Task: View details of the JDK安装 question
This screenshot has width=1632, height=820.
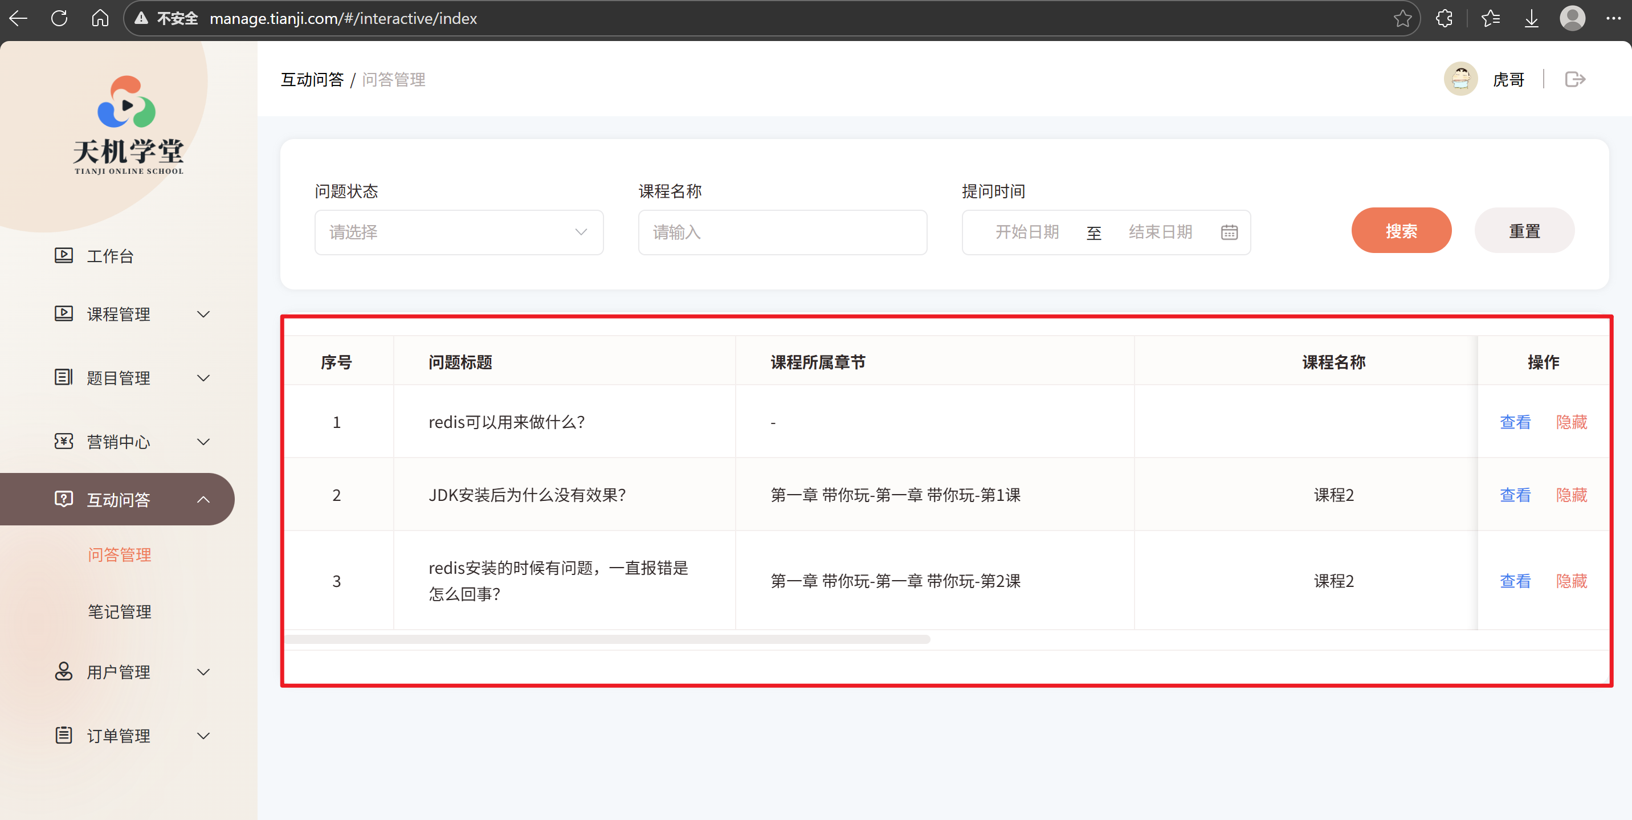Action: click(x=1514, y=495)
